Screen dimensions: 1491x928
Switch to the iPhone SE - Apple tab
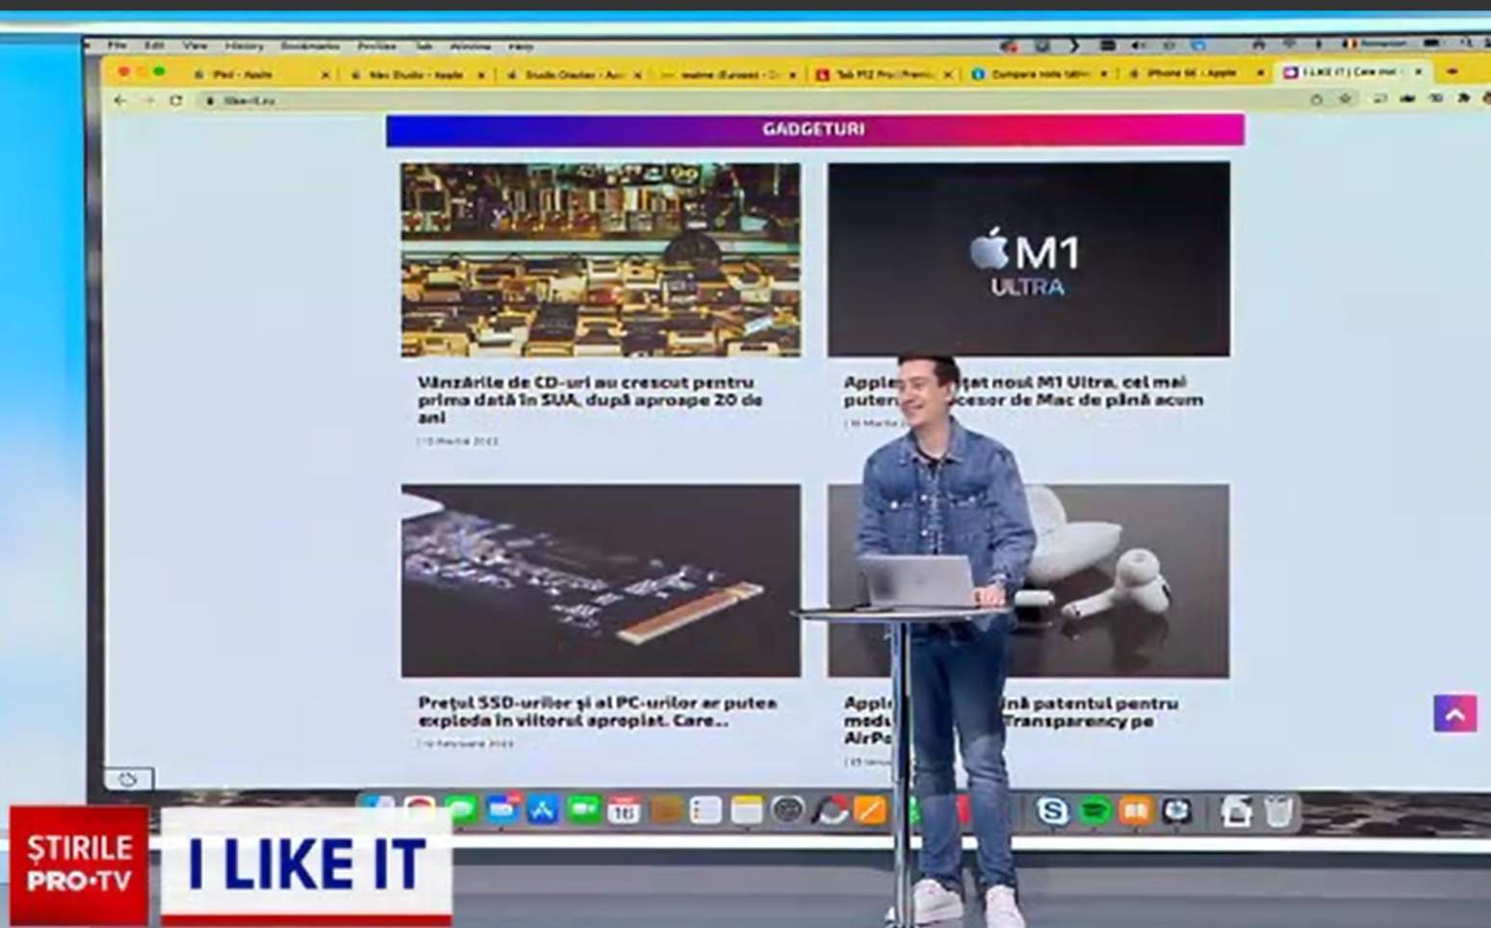[1192, 73]
